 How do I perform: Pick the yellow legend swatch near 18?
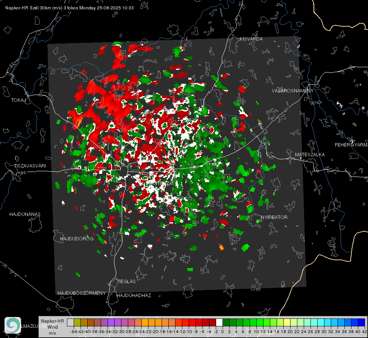[287, 322]
